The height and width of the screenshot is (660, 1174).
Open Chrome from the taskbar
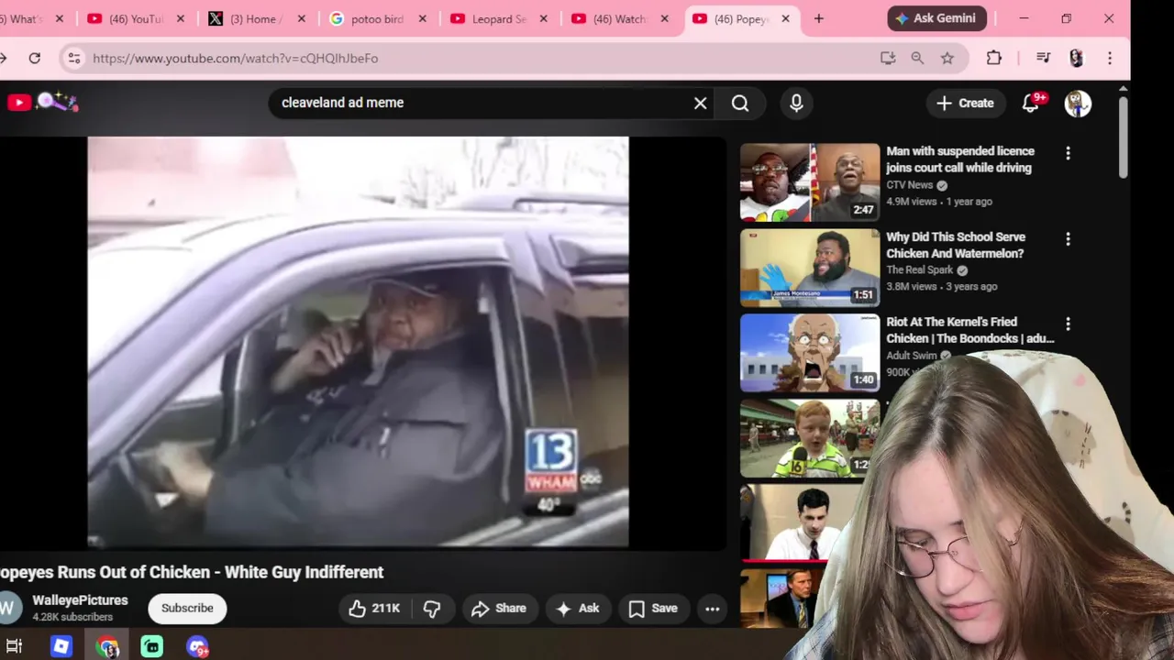[107, 646]
